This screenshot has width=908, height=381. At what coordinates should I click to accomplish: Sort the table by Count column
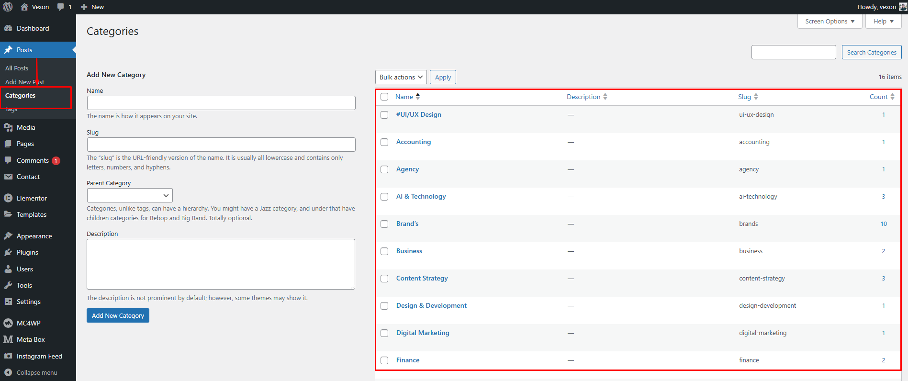882,97
